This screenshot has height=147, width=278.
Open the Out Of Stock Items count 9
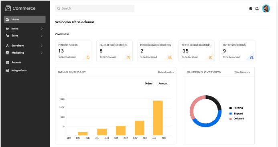click(225, 51)
